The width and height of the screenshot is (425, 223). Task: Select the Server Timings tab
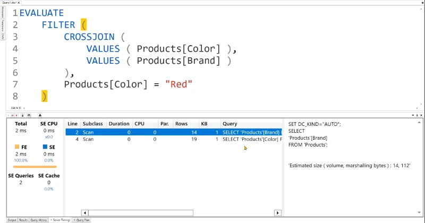(x=61, y=220)
